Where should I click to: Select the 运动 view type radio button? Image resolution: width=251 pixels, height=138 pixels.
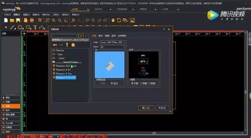click(x=112, y=83)
